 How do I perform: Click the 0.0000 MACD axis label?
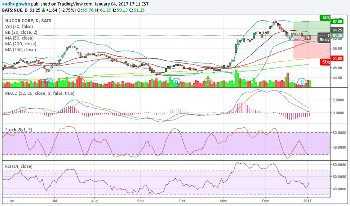[338, 113]
